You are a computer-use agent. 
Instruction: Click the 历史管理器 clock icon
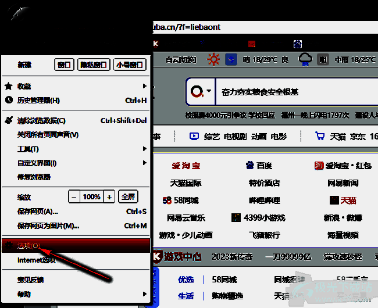(8, 101)
